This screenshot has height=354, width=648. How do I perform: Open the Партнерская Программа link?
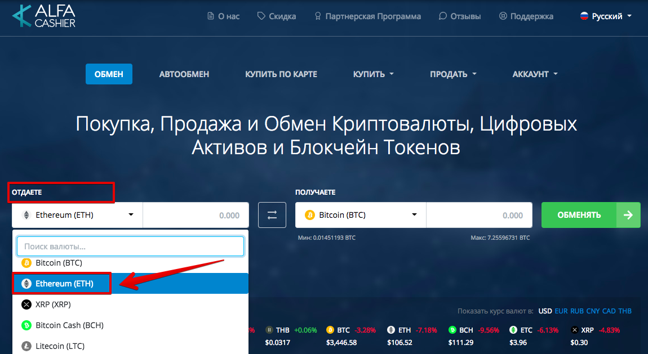pyautogui.click(x=368, y=16)
